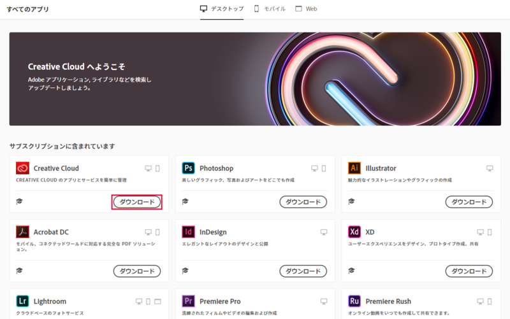The image size is (510, 319).
Task: Click the Illustrator app icon
Action: (x=354, y=168)
